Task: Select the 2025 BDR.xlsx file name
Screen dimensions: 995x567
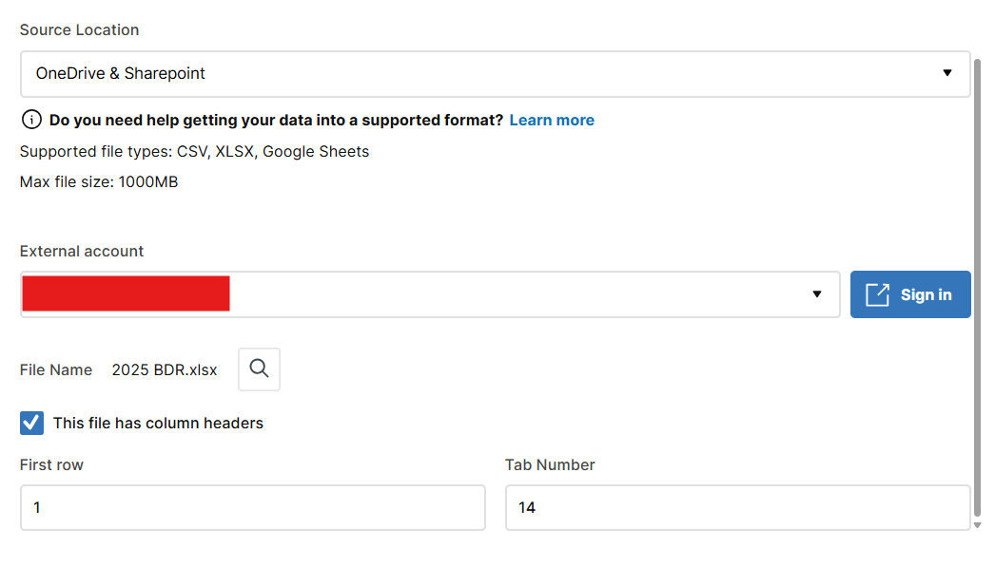Action: pyautogui.click(x=165, y=370)
